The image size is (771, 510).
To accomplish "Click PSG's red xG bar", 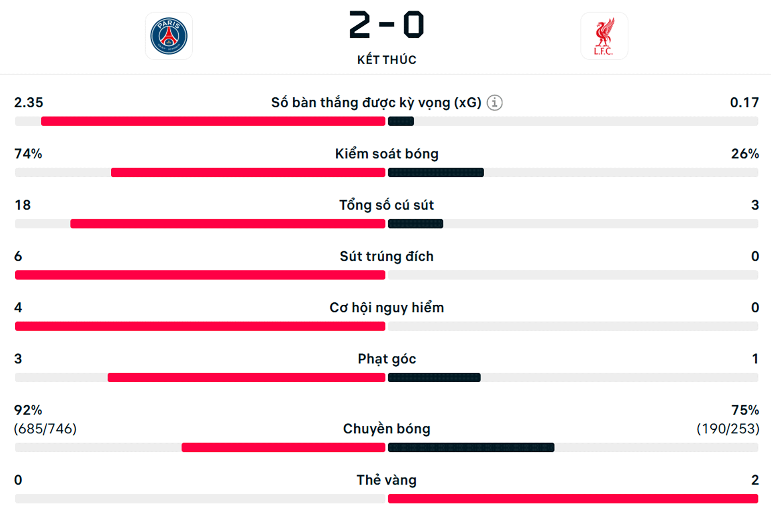I will click(213, 121).
